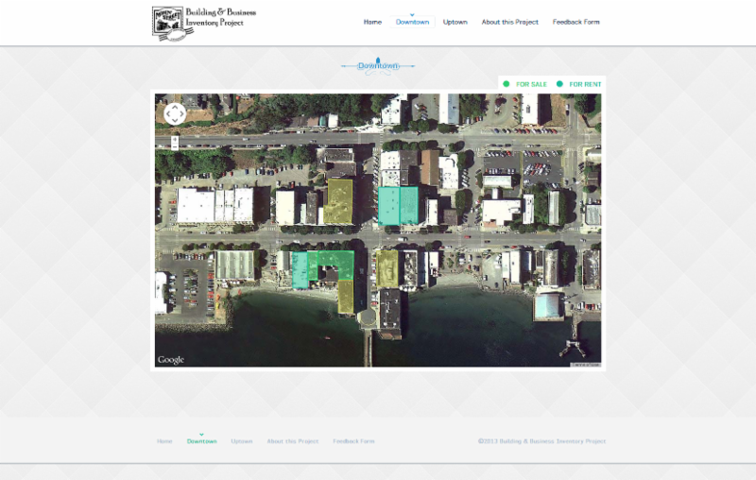Image resolution: width=756 pixels, height=480 pixels.
Task: Open the Downtown tab in top navigation
Action: (x=412, y=22)
